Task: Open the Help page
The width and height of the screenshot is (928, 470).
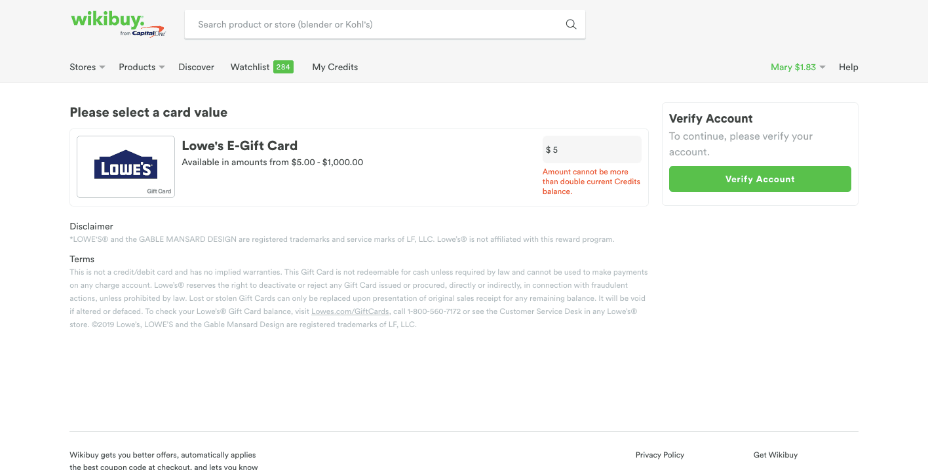Action: pyautogui.click(x=848, y=67)
